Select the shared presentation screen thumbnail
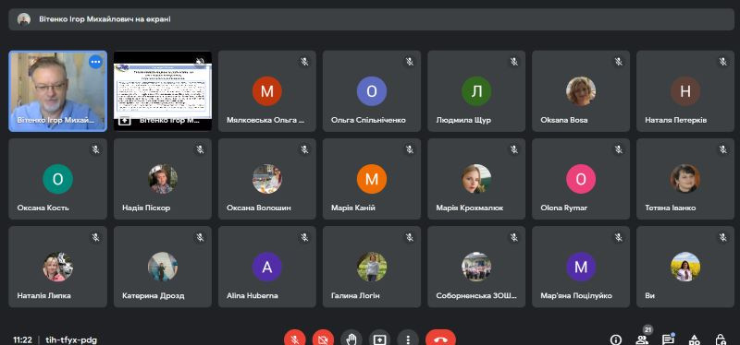740x345 pixels. click(163, 90)
